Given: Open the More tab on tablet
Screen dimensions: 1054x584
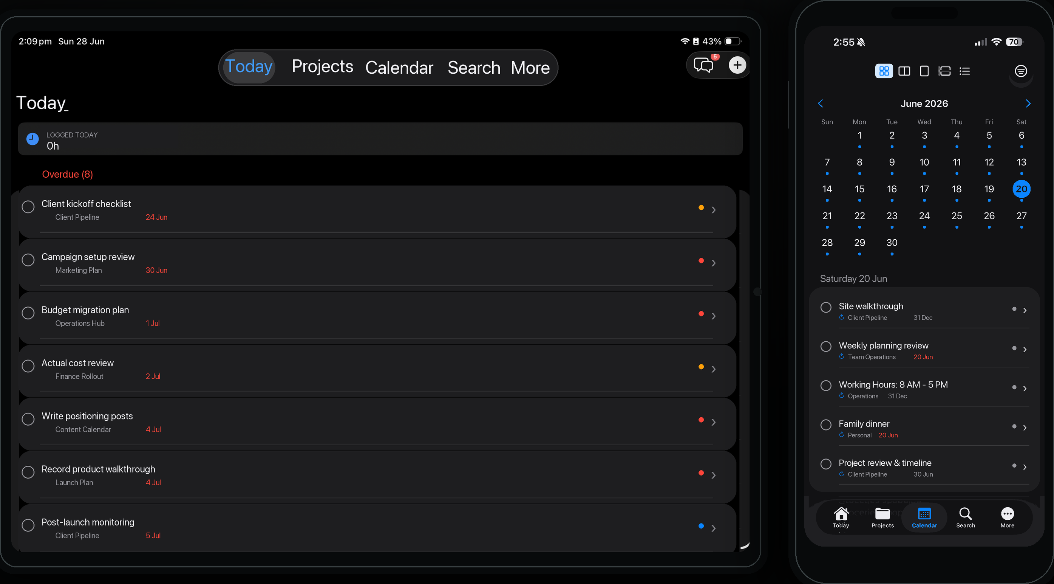Looking at the screenshot, I should [x=530, y=68].
